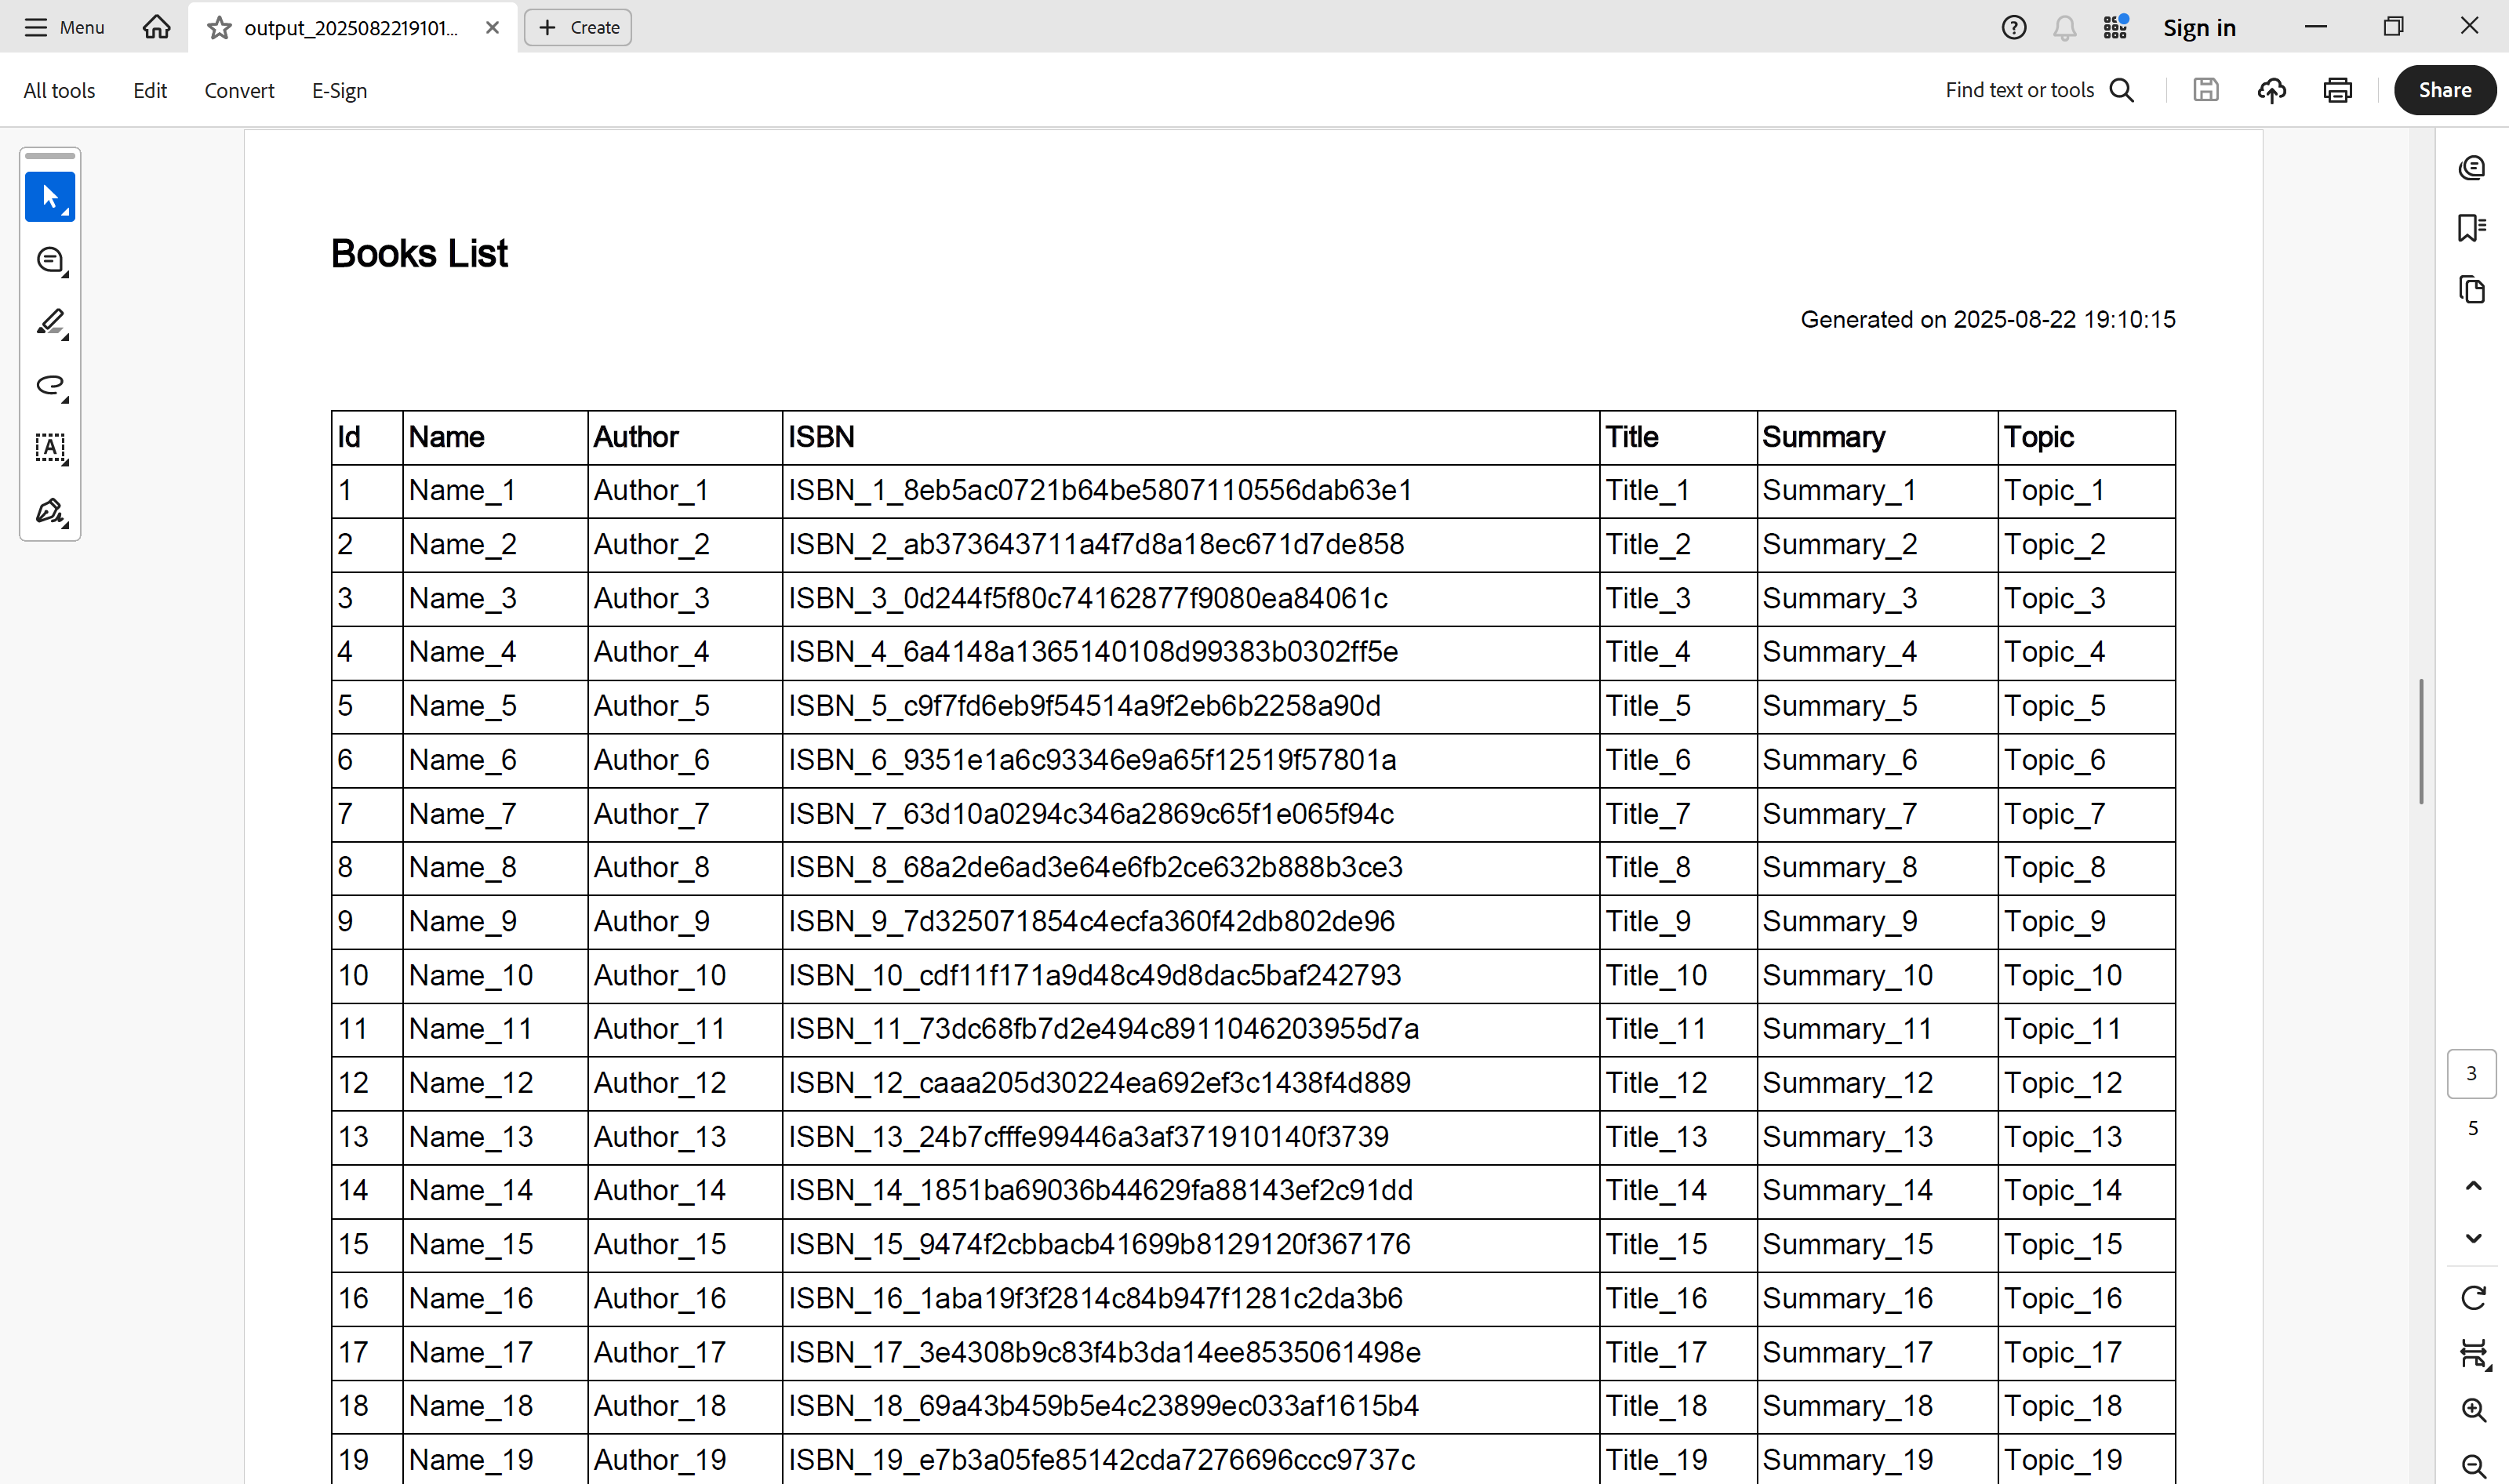Click the Sign in link
The height and width of the screenshot is (1484, 2509).
pos(2199,28)
